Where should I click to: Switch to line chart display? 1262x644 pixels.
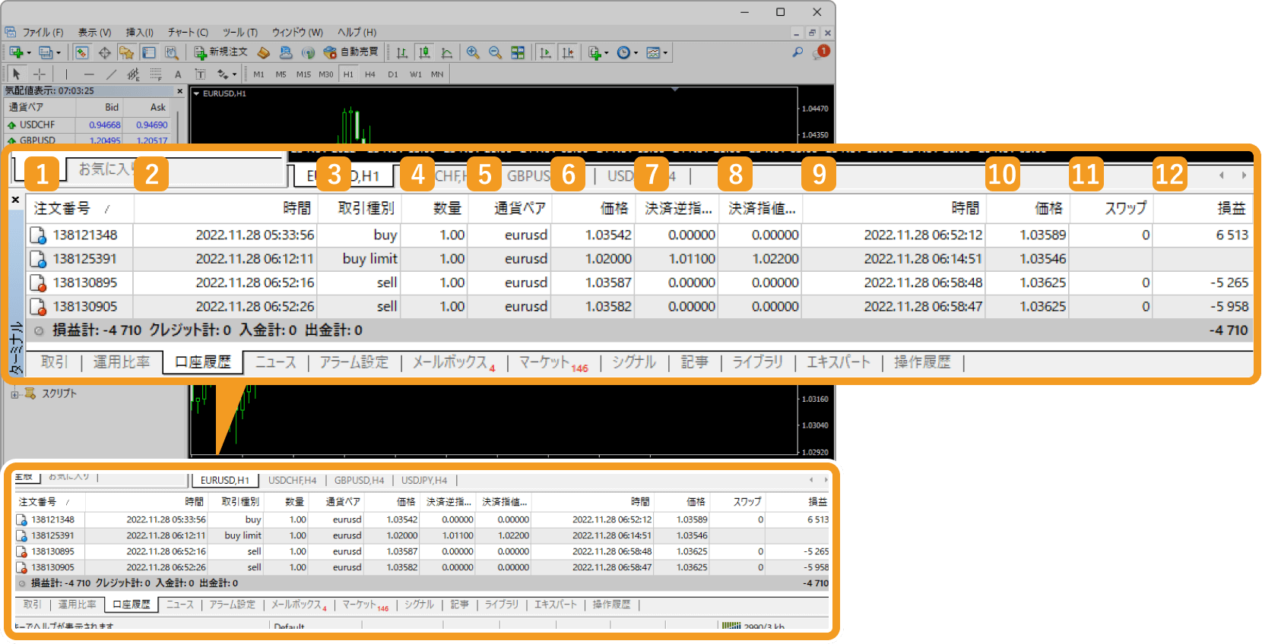(447, 52)
